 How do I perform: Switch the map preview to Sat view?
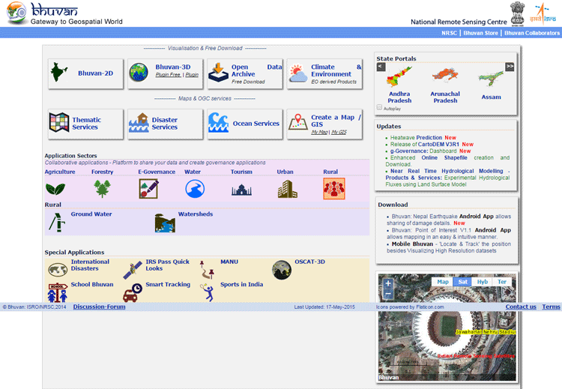(x=463, y=282)
